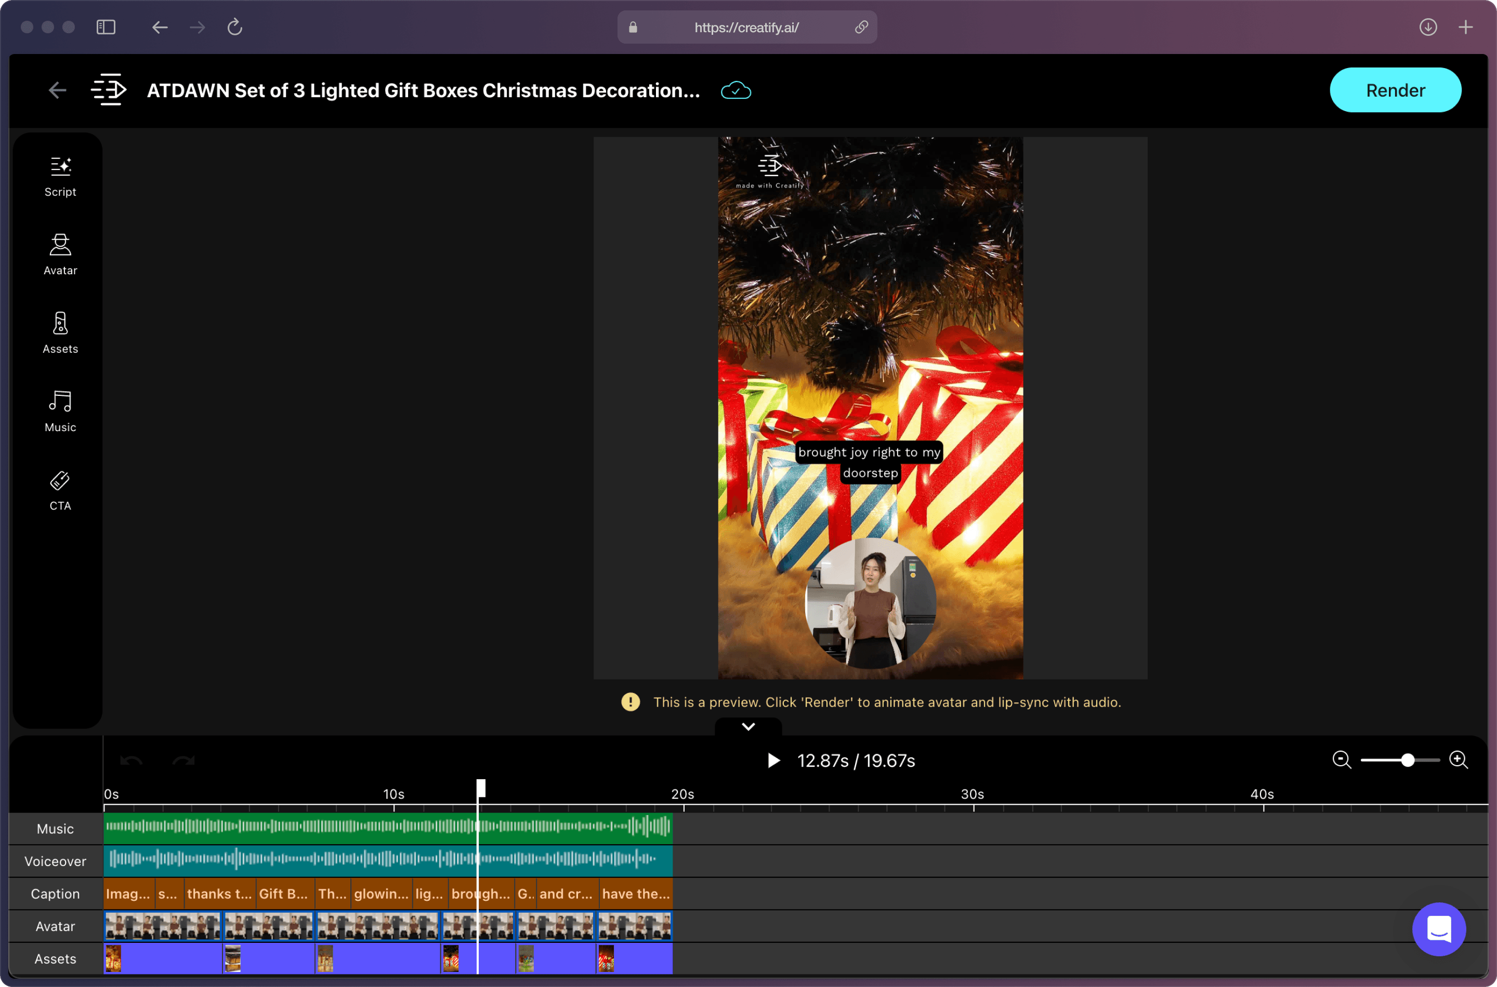Zoom out the timeline
This screenshot has height=987, width=1497.
[1342, 760]
